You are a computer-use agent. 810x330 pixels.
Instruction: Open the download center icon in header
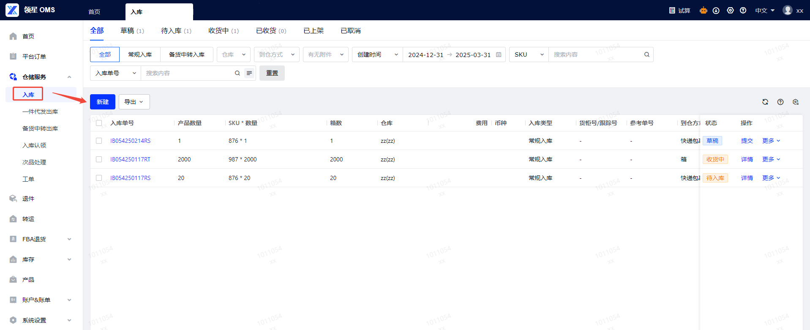[716, 11]
